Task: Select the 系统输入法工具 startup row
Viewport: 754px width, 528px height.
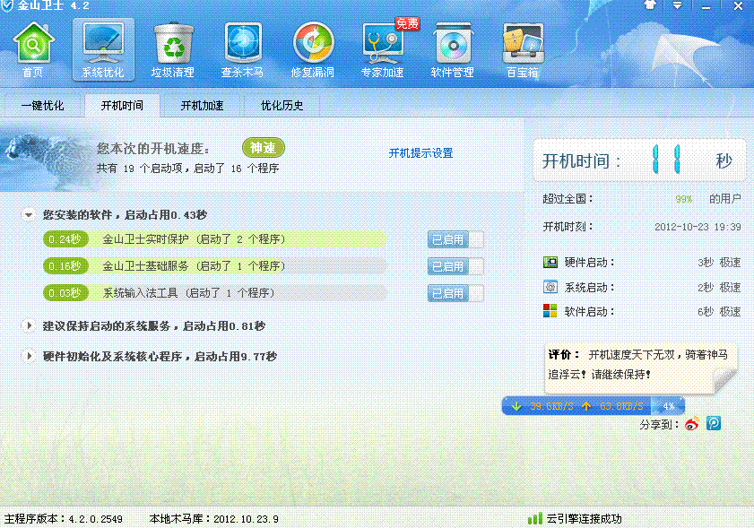Action: coord(215,293)
